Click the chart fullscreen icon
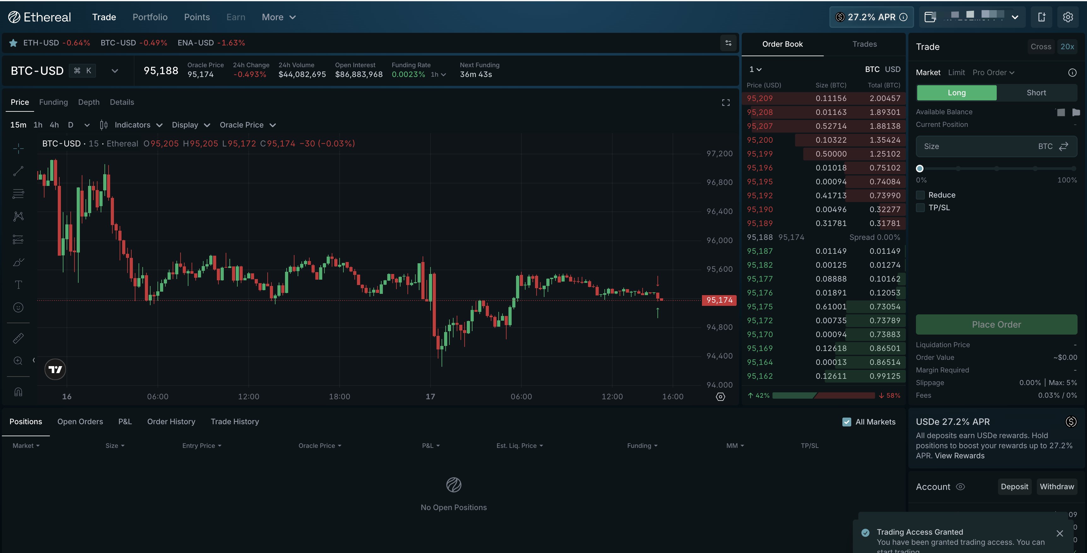 click(x=725, y=103)
